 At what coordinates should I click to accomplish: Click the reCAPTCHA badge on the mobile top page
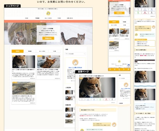click(129, 65)
